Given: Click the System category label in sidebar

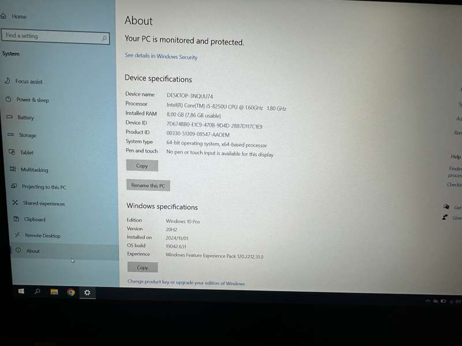Looking at the screenshot, I should tap(10, 54).
